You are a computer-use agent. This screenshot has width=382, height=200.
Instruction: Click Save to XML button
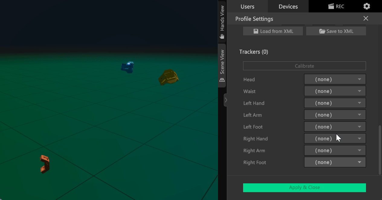pos(336,31)
